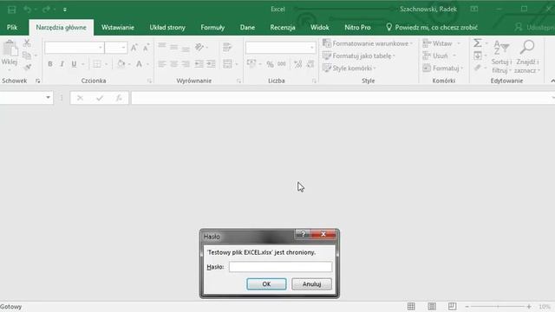Toggle Bold formatting
555x312 pixels.
[50, 64]
